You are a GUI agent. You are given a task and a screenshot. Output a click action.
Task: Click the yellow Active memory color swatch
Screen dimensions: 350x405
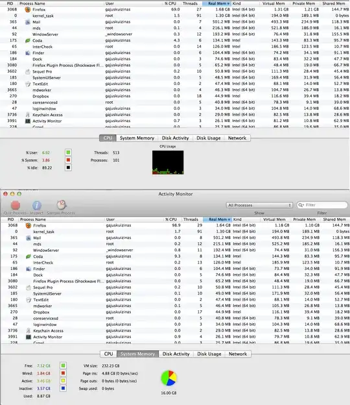pyautogui.click(x=63, y=381)
